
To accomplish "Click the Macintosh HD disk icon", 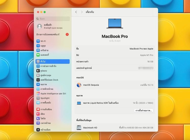I will point(79,128).
